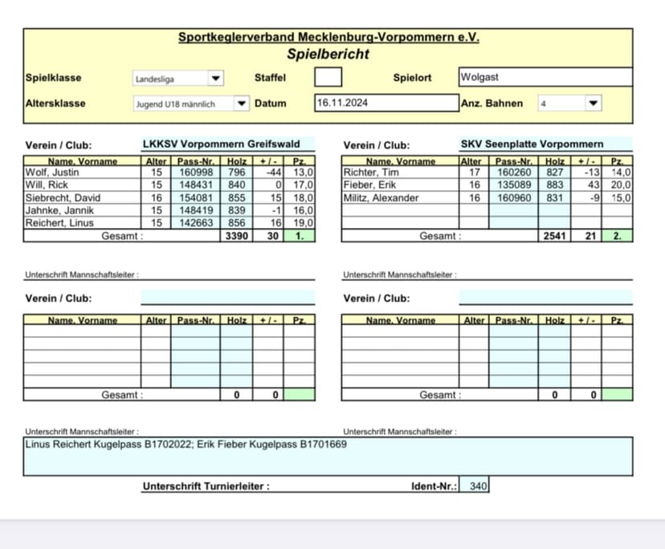The height and width of the screenshot is (549, 665).
Task: Select the name cell Reichert, Linus
Action: (82, 223)
